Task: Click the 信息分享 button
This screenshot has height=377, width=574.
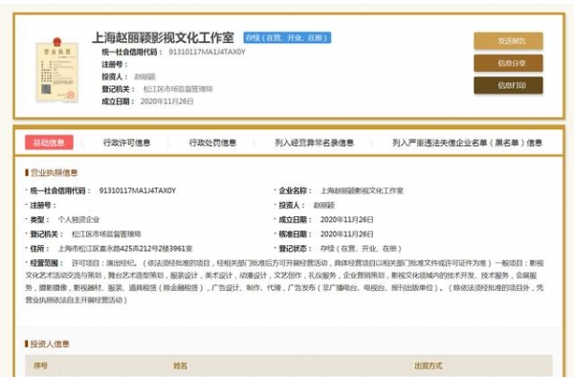Action: [x=508, y=63]
